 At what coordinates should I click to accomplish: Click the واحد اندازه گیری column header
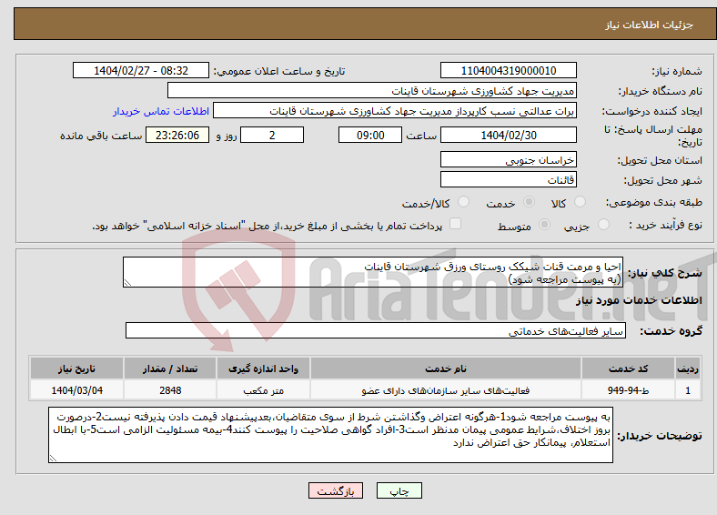[263, 369]
